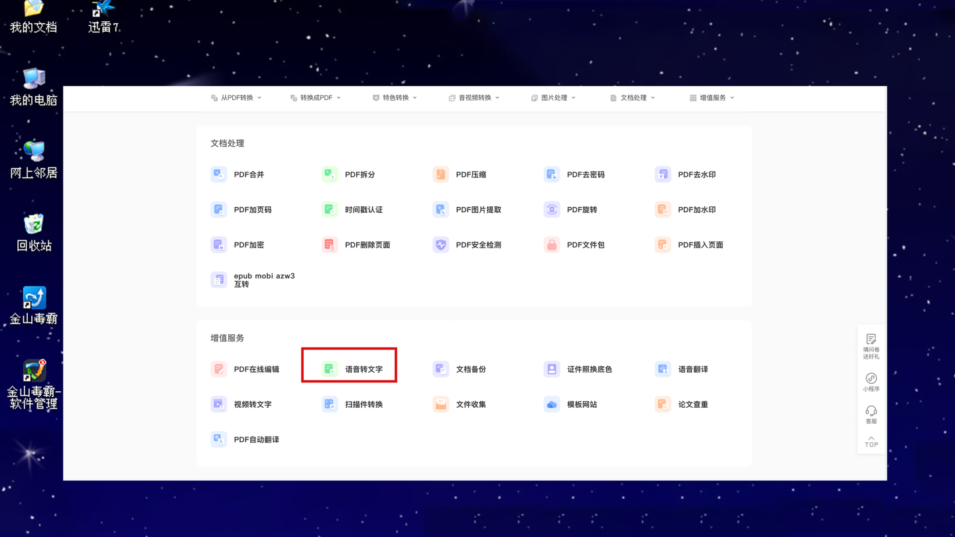Open the PDF合并 tool icon

coord(219,174)
